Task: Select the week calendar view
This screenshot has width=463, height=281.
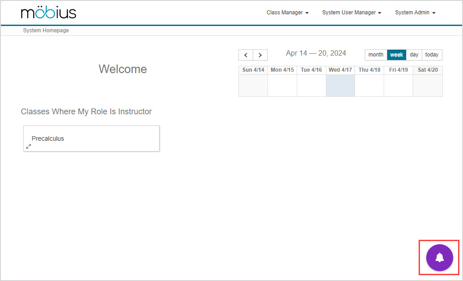Action: pyautogui.click(x=397, y=55)
